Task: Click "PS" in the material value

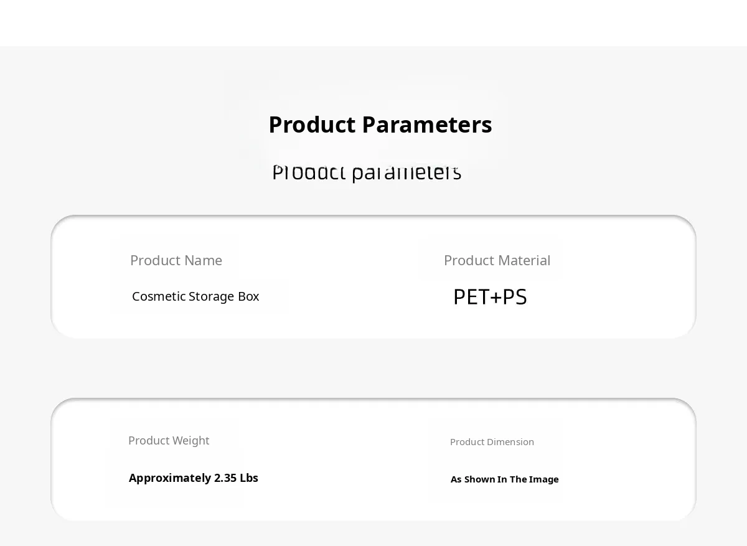Action: 515,297
